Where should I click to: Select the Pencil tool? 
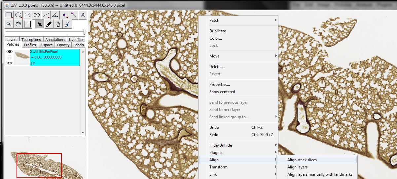pos(49,24)
